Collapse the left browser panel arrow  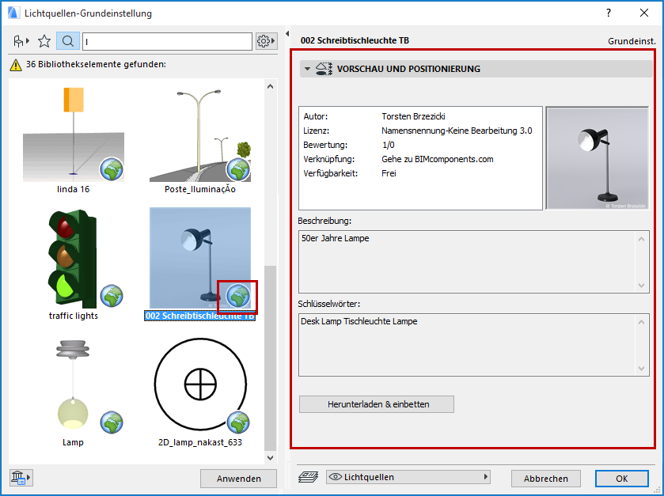tap(287, 33)
